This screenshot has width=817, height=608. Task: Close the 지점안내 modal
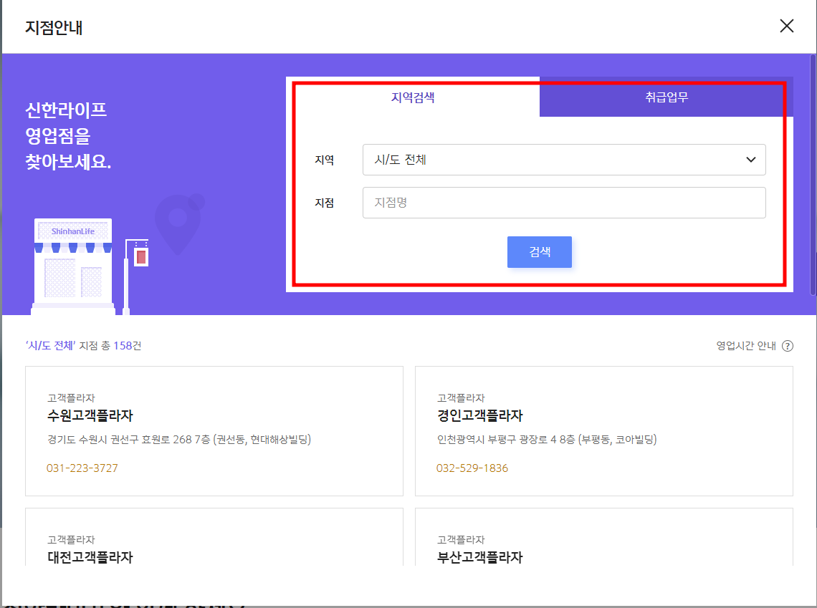click(786, 26)
